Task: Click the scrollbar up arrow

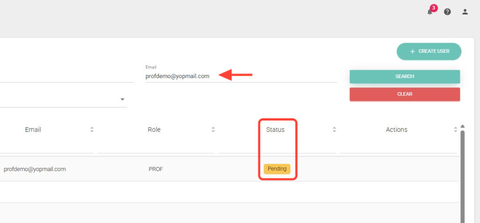Action: 463,126
